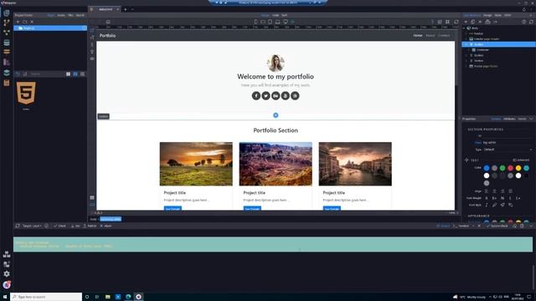Image resolution: width=536 pixels, height=301 pixels.
Task: Open the Attributes tab in Properties
Action: 509,119
